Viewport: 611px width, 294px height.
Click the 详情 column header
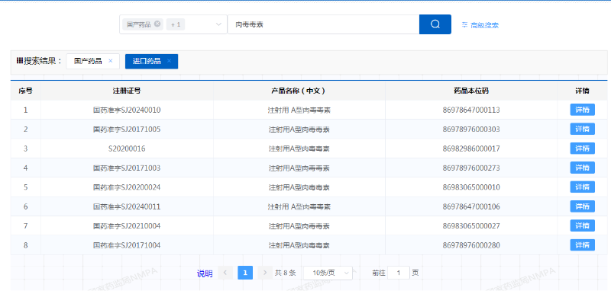pyautogui.click(x=582, y=91)
